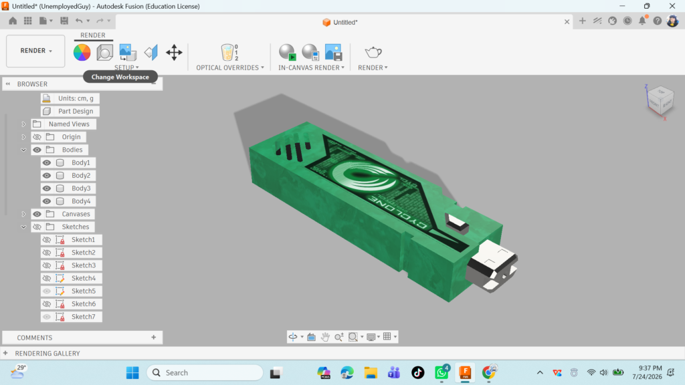Image resolution: width=685 pixels, height=385 pixels.
Task: Open the RENDER panel dropdown label
Action: pyautogui.click(x=373, y=68)
